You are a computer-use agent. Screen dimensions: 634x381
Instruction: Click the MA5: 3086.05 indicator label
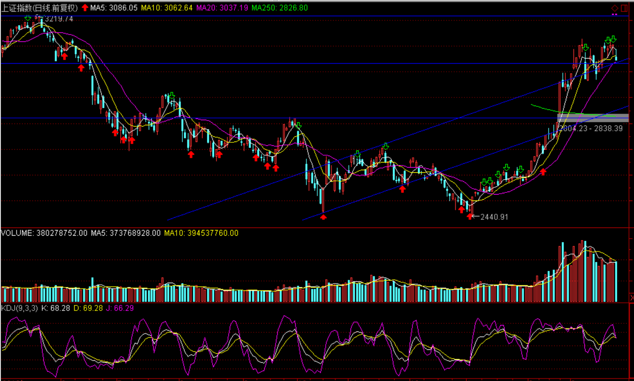[x=114, y=8]
